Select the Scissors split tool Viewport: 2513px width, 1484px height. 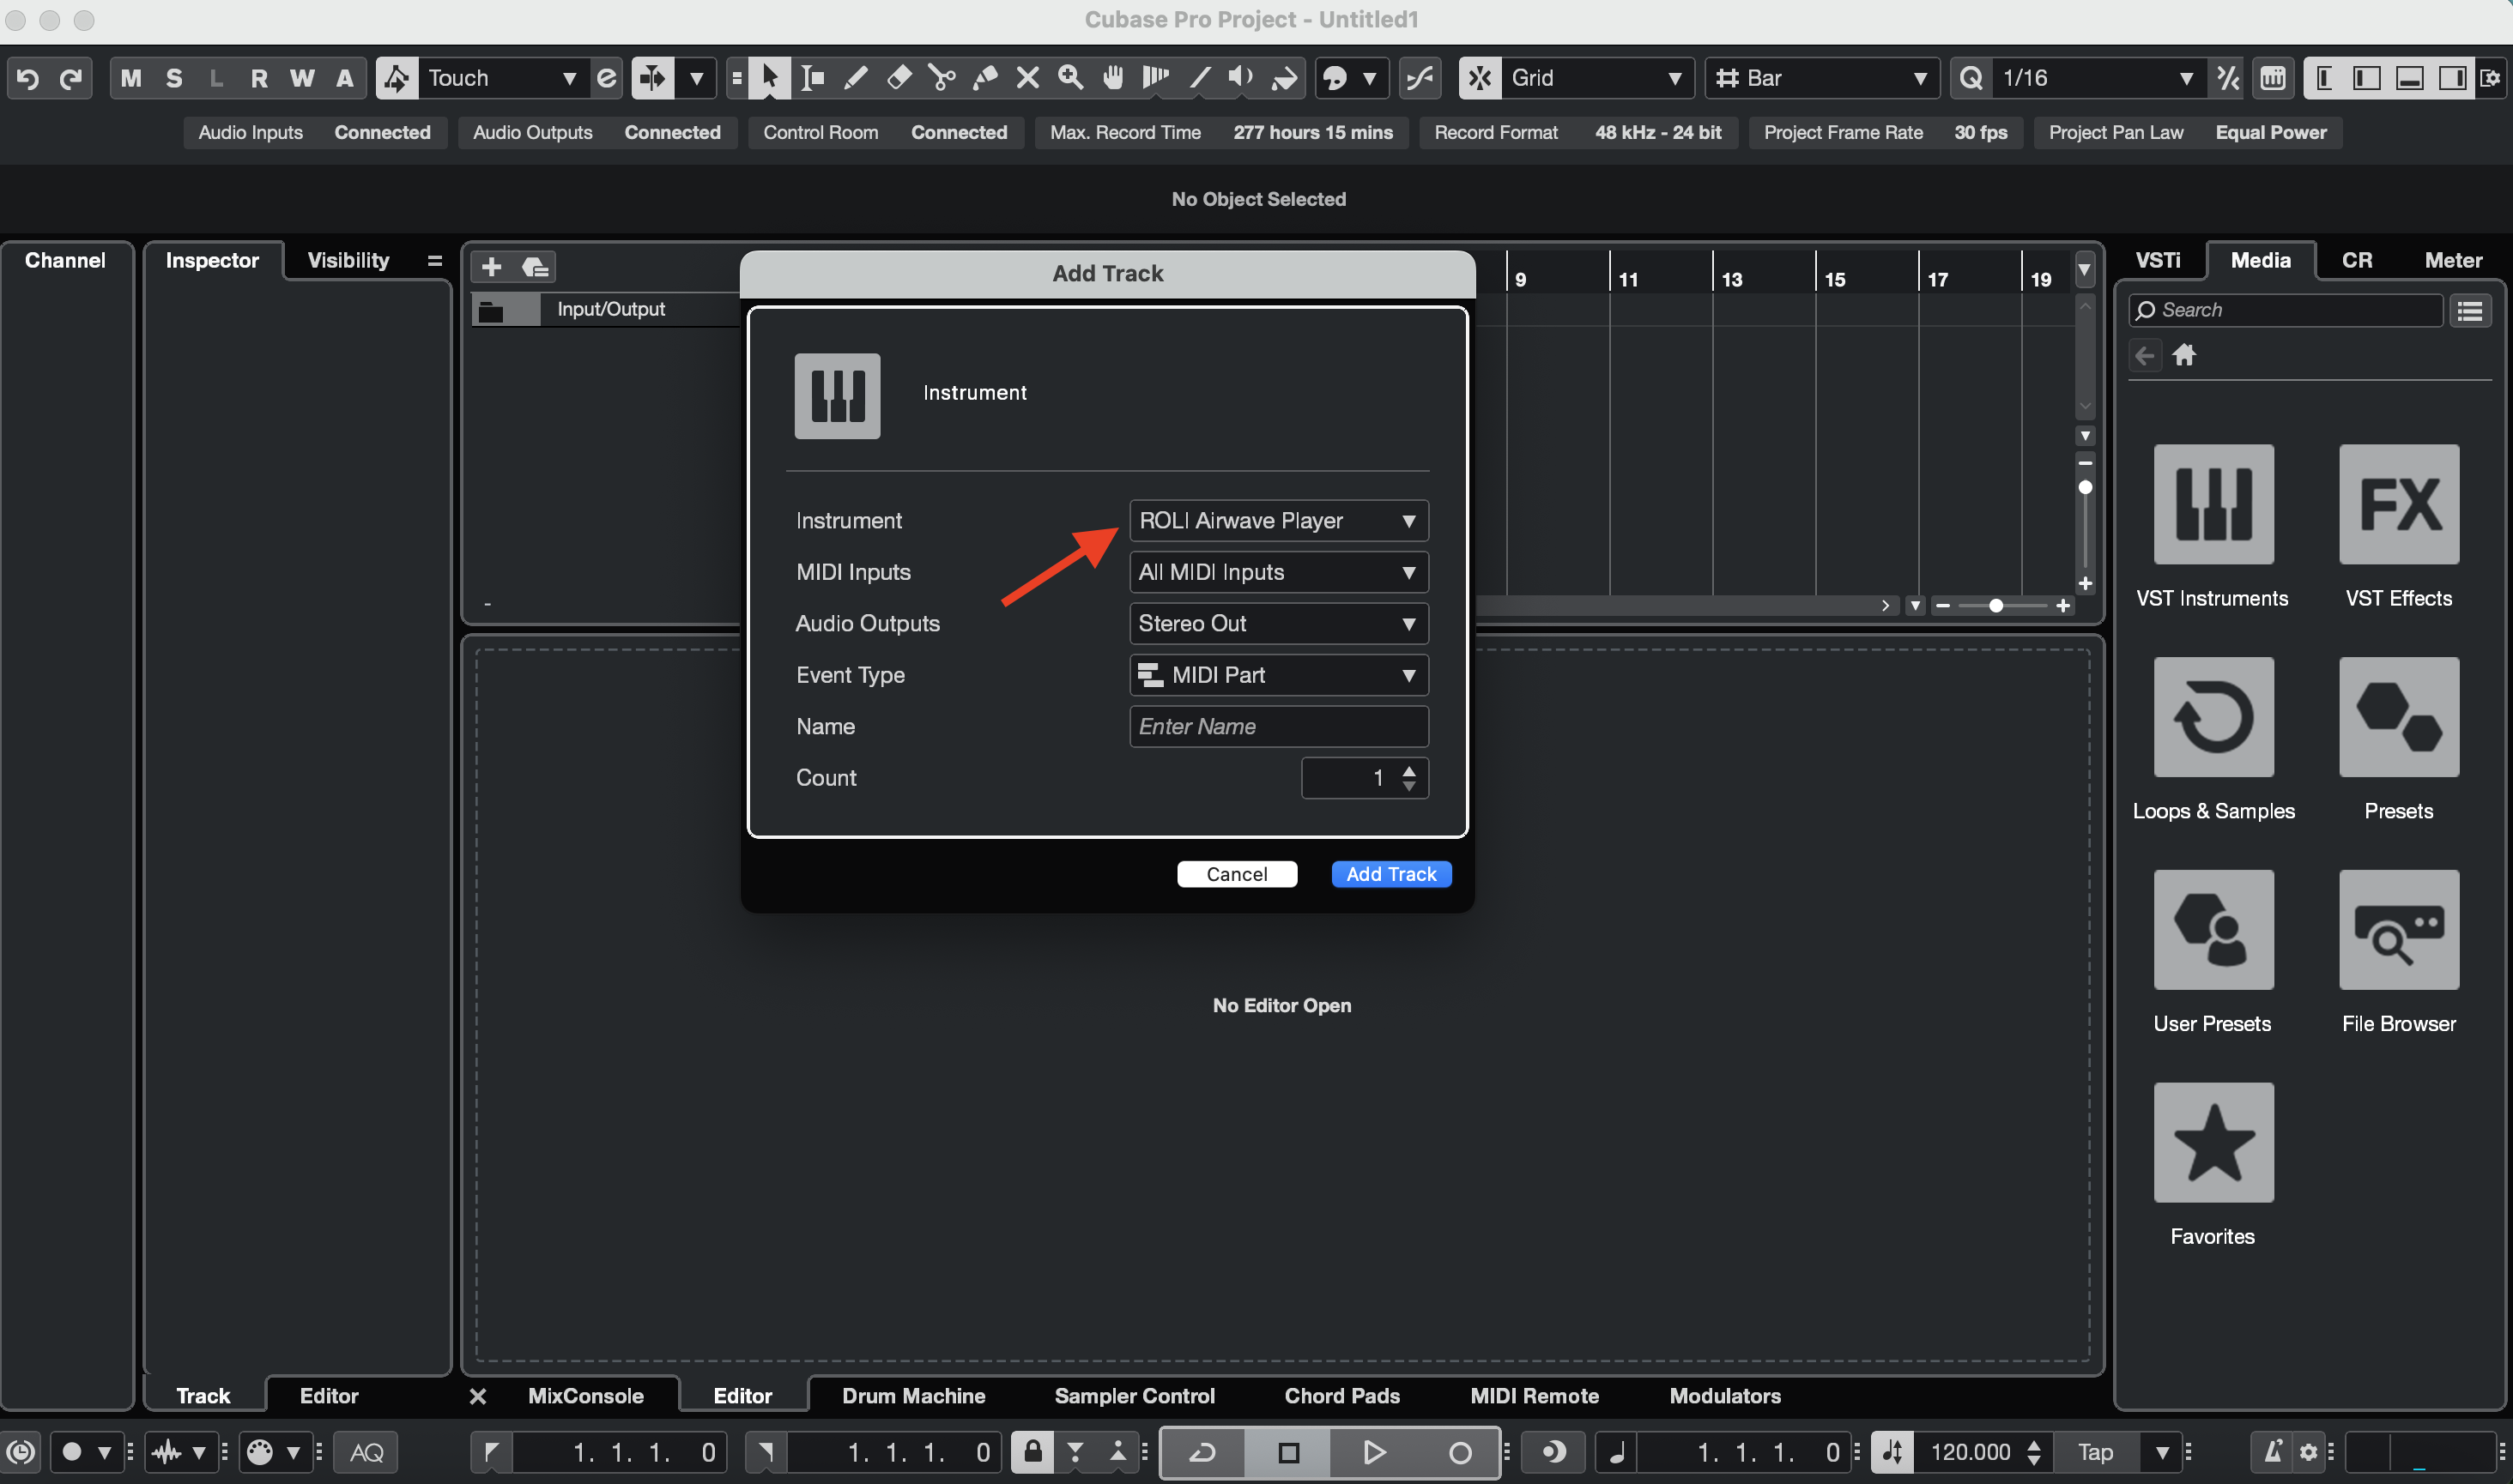[942, 78]
